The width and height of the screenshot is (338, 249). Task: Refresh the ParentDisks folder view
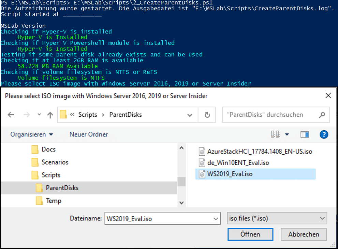coord(207,115)
